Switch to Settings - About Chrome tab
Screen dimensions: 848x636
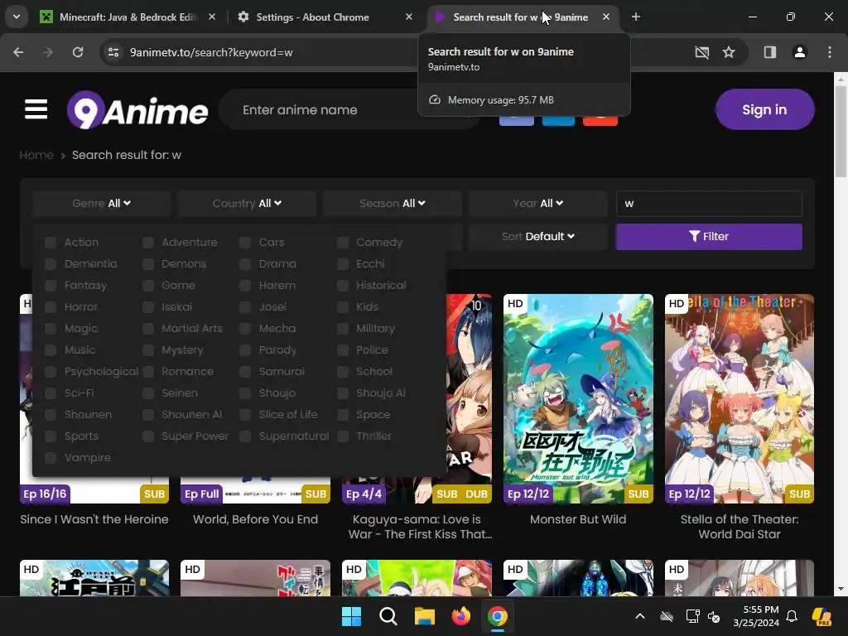click(x=325, y=17)
